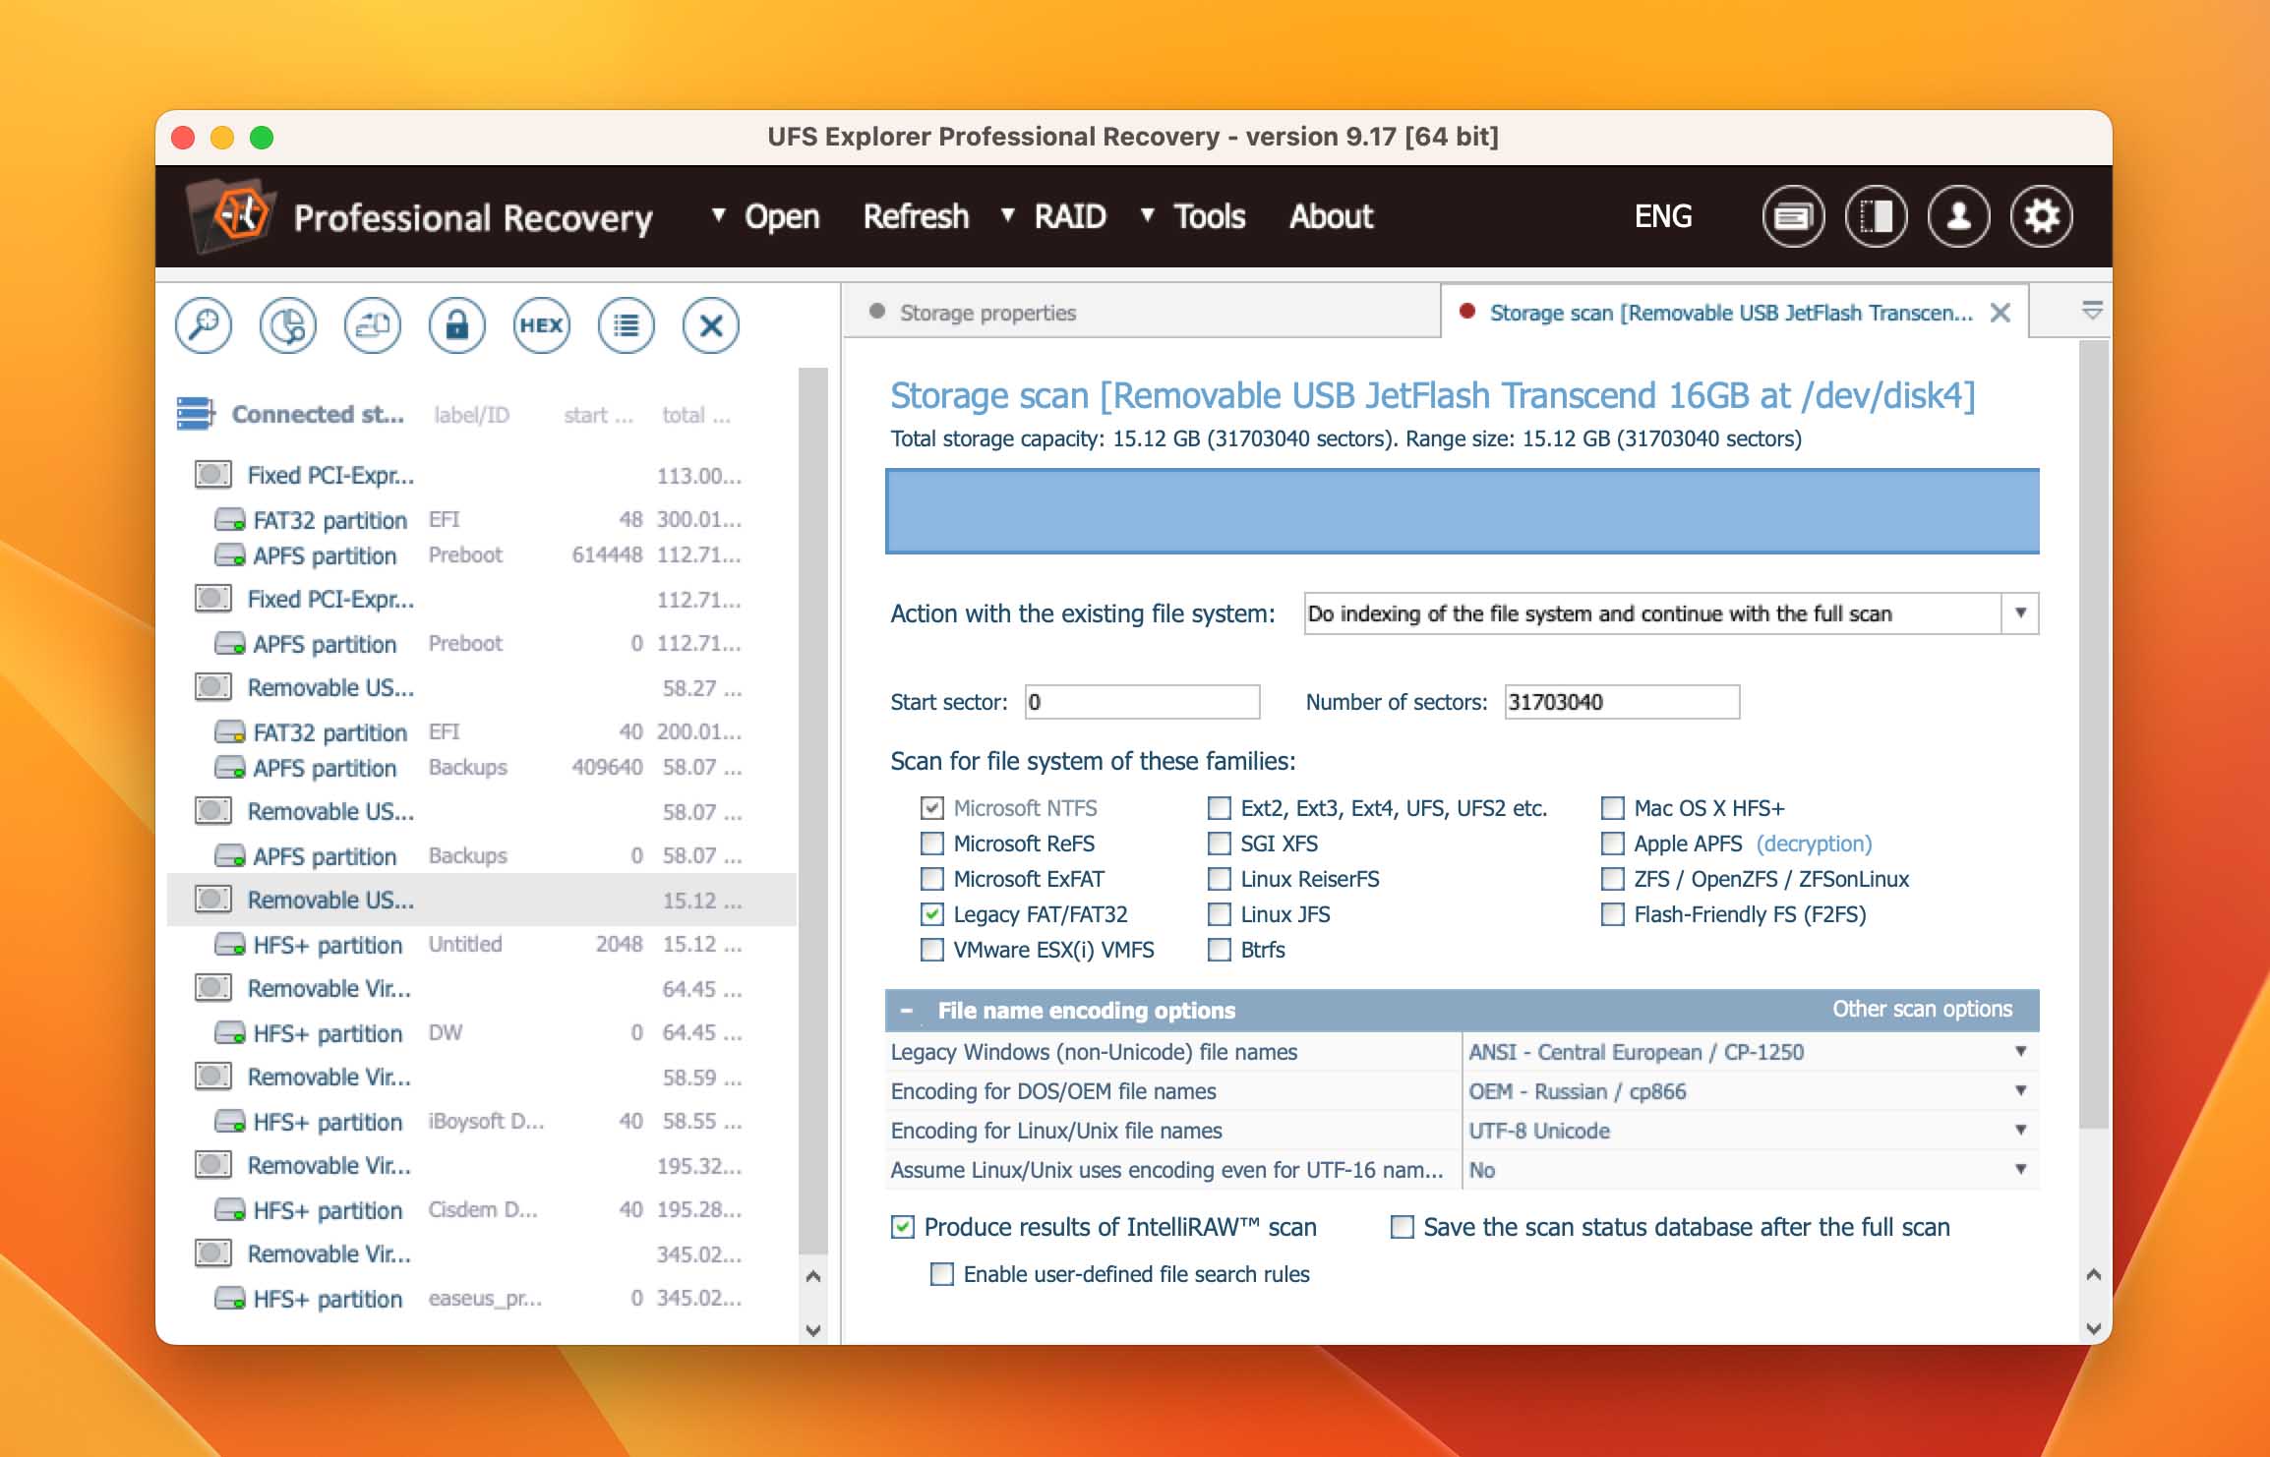Image resolution: width=2270 pixels, height=1457 pixels.
Task: Click the left storage list scrollbar
Action: 812,811
